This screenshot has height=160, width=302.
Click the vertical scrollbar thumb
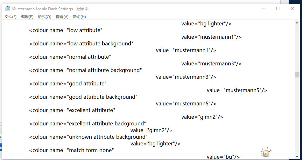297,75
